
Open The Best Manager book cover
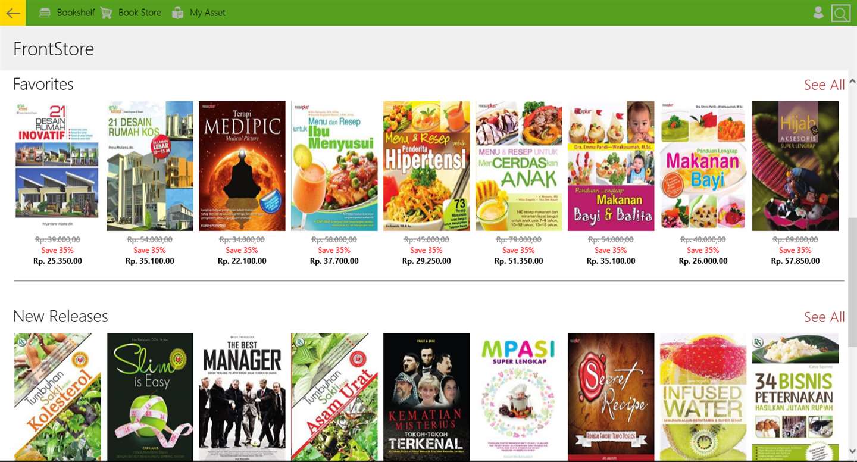coord(242,397)
